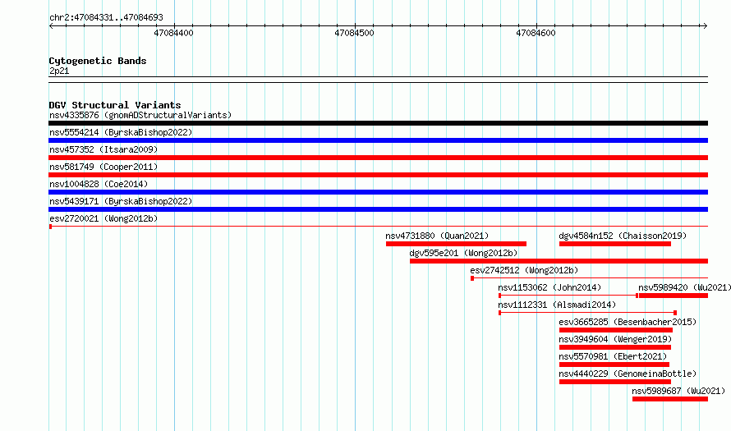Screen dimensions: 731x431
Task: Open the esv3665285 (Besenbacher2015) label
Action: 628,322
